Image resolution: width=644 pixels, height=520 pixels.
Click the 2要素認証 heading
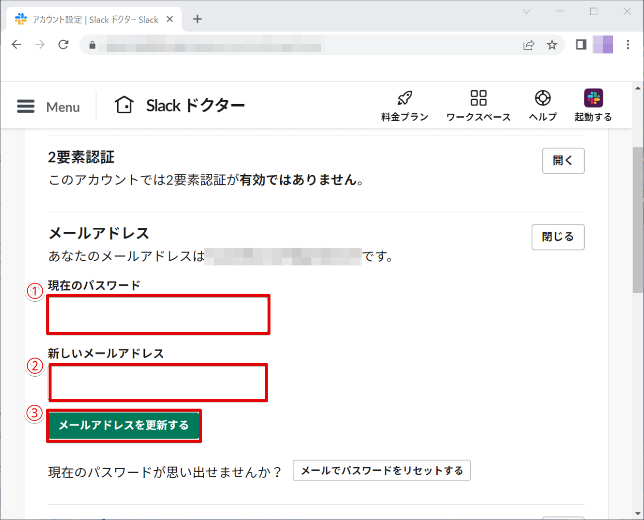pos(81,157)
